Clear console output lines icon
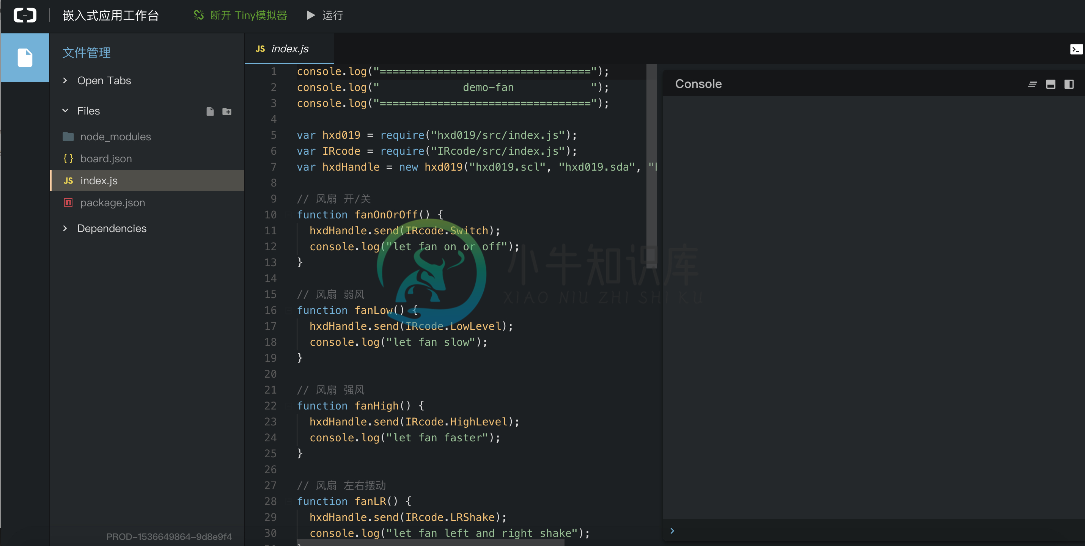Image resolution: width=1085 pixels, height=546 pixels. point(1032,84)
